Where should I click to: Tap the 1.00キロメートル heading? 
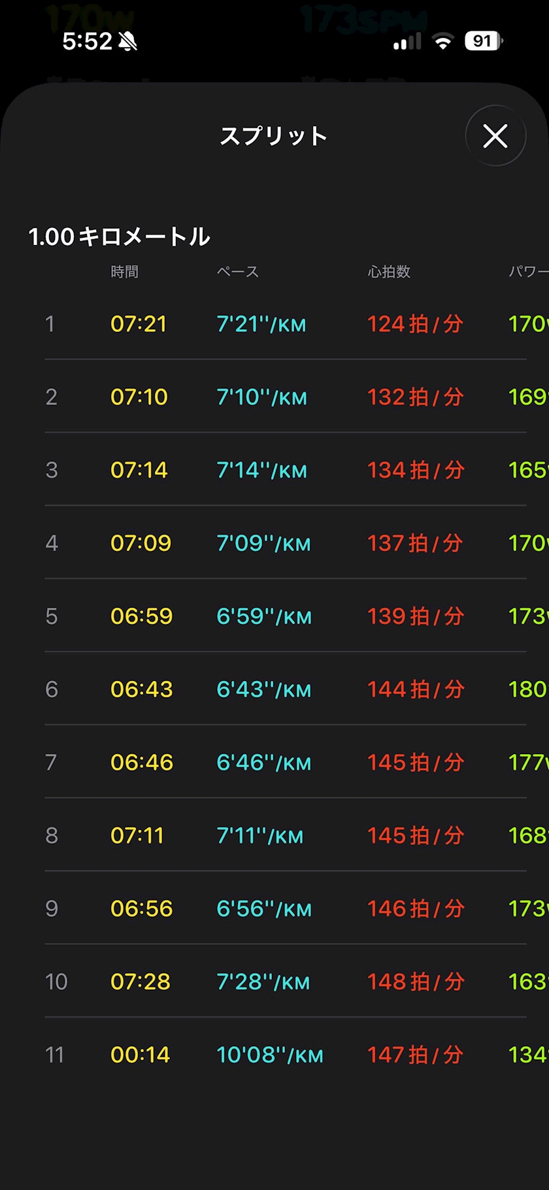pos(120,237)
